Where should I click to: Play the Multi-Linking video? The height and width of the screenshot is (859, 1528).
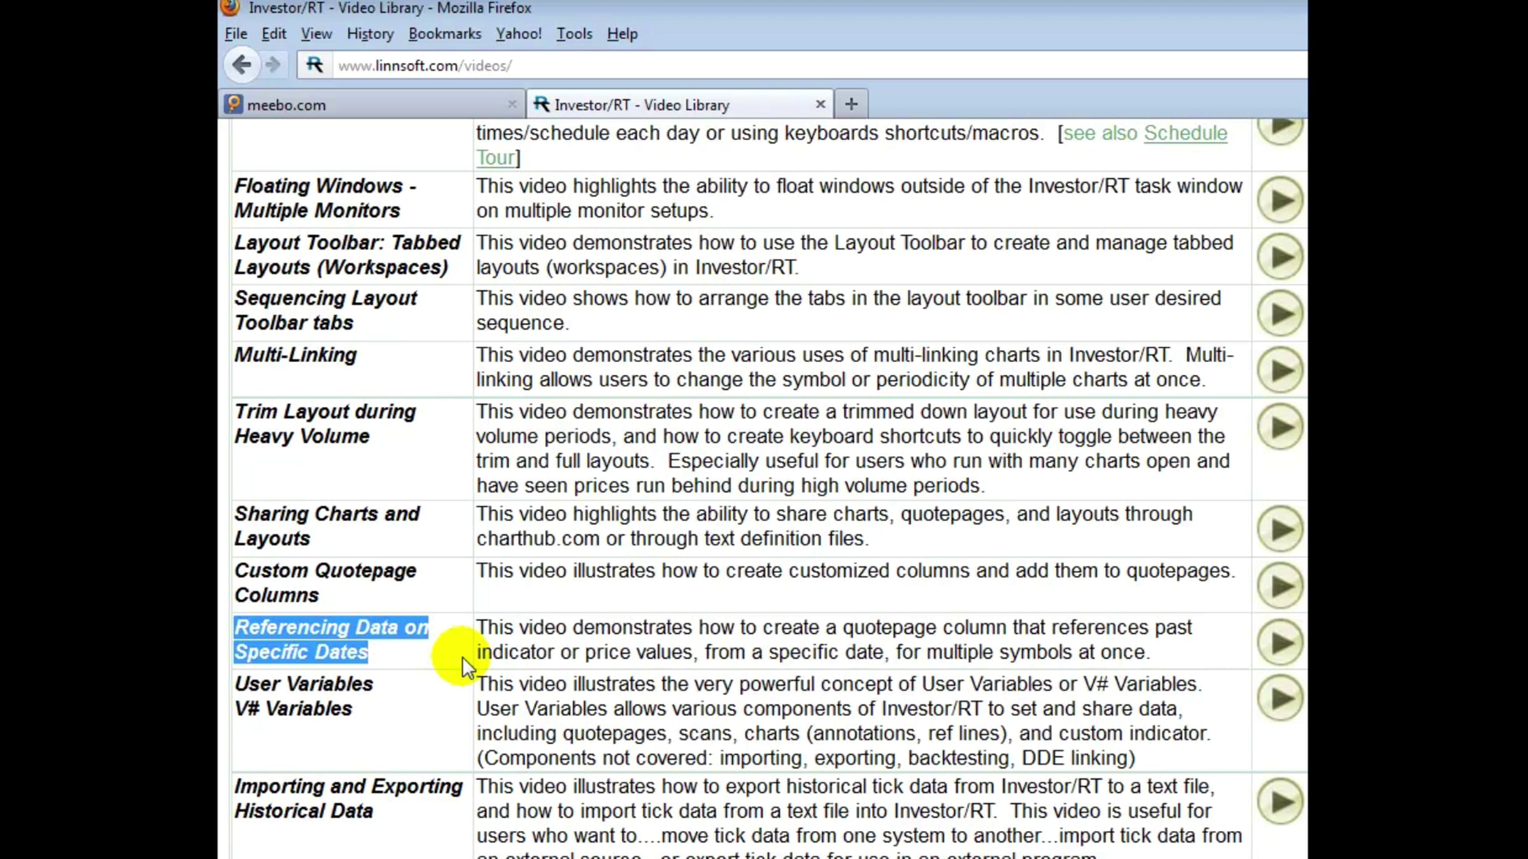point(1280,370)
